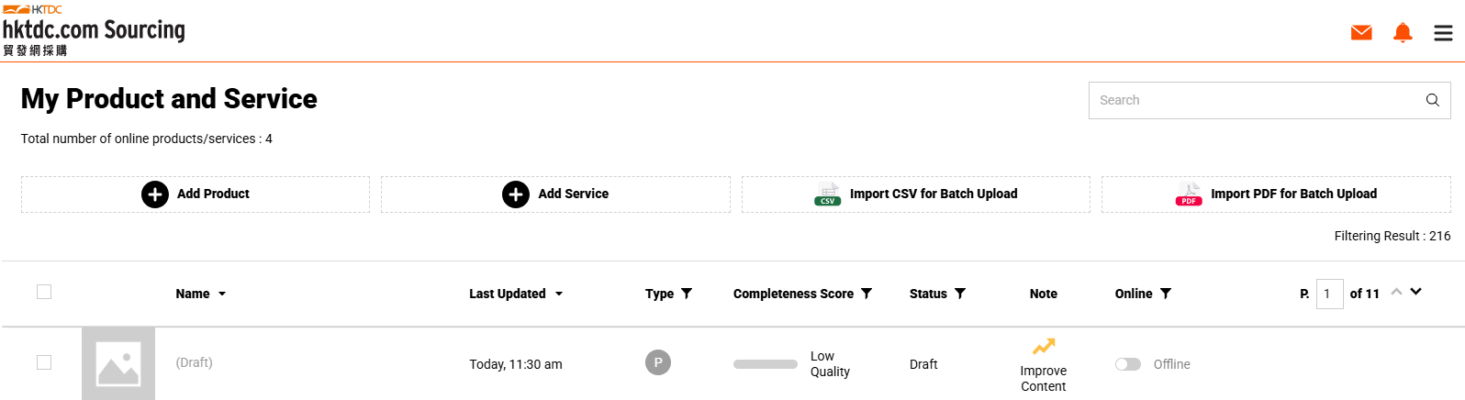Click the notification bell icon
Image resolution: width=1465 pixels, height=400 pixels.
coord(1403,33)
